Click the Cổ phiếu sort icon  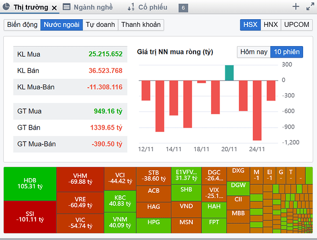131,7
